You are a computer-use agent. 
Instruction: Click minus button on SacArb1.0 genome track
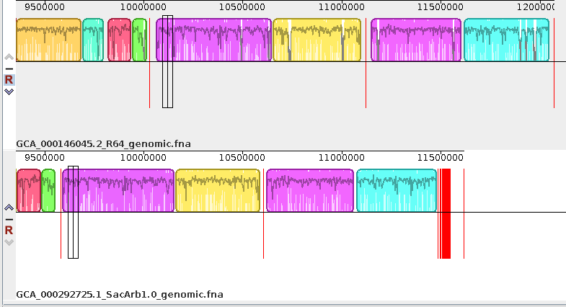tap(9, 219)
